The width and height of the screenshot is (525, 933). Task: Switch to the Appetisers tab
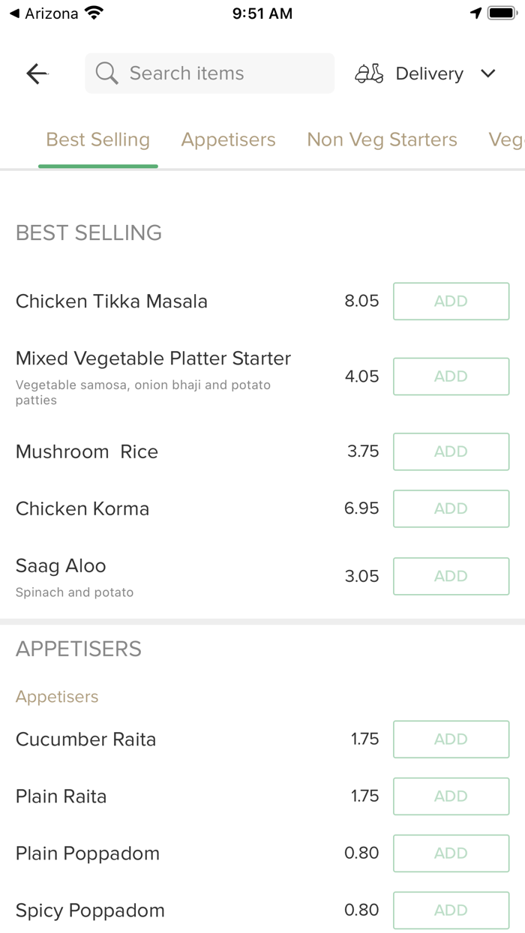[x=228, y=139]
